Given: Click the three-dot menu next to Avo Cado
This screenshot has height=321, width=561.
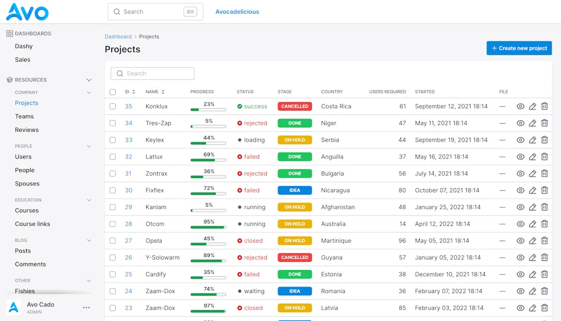Looking at the screenshot, I should point(86,308).
